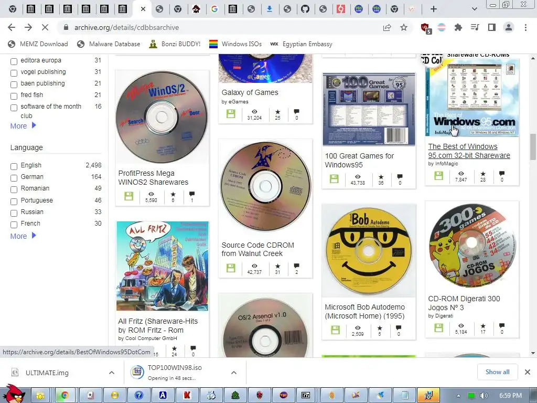Image resolution: width=537 pixels, height=403 pixels.
Task: Open the ProfitPress Mega WinOS/2 disc thumbnail
Action: point(162,117)
